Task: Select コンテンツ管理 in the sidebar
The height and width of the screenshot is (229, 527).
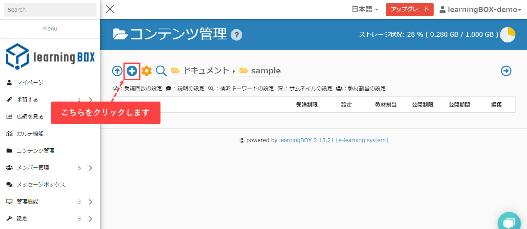Action: 35,151
